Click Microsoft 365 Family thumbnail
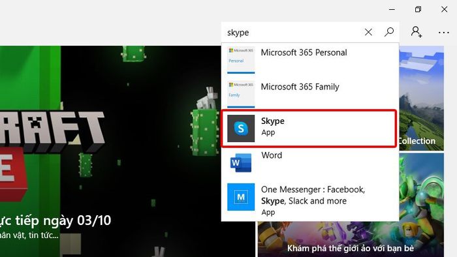457x257 pixels. click(x=241, y=95)
